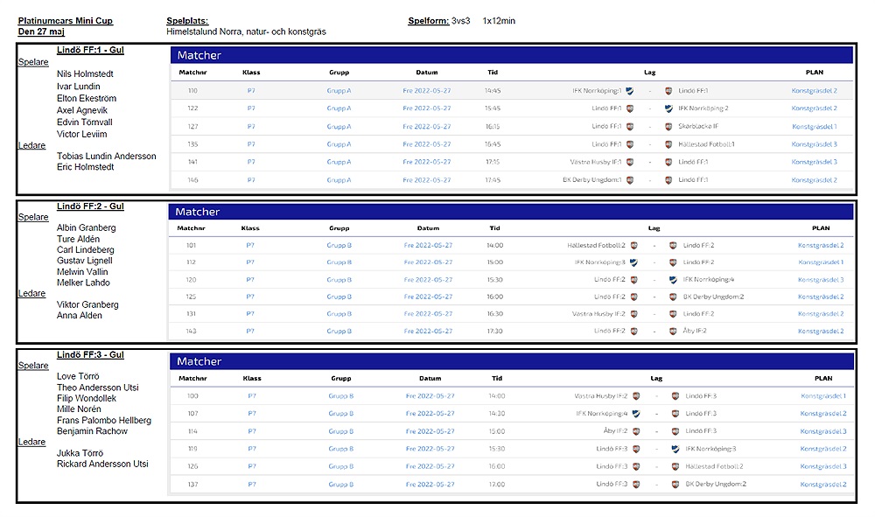Click the Matcher header for Lindö FF:2
This screenshot has height=517, width=875.
pyautogui.click(x=511, y=212)
